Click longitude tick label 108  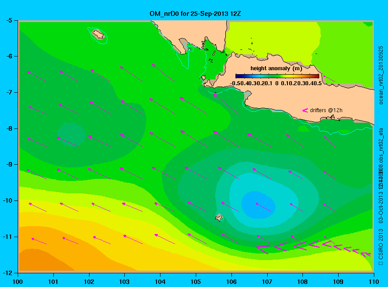tap(302, 282)
